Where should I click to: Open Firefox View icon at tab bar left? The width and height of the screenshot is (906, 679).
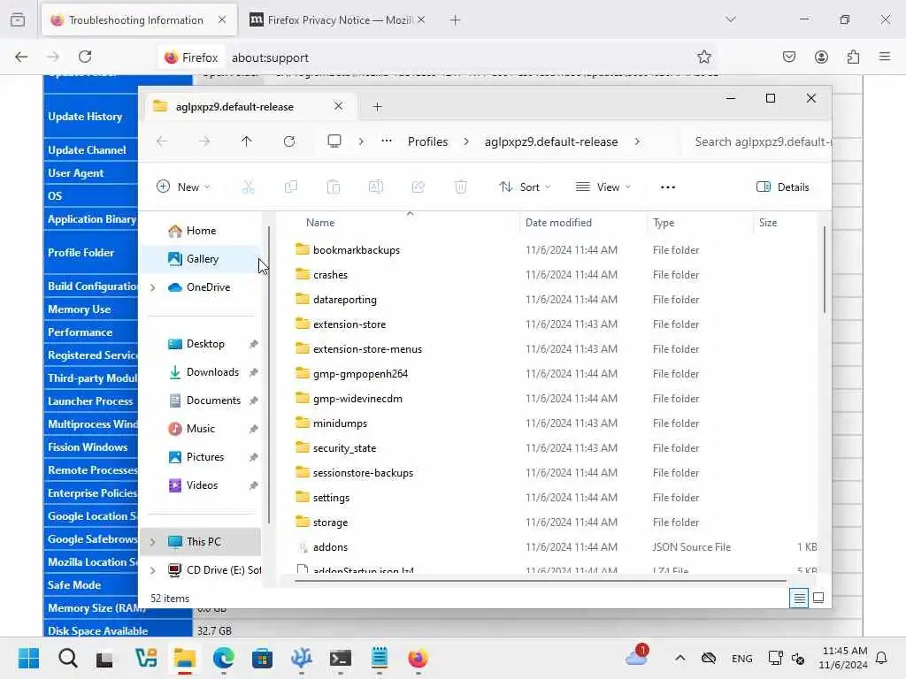pos(18,19)
